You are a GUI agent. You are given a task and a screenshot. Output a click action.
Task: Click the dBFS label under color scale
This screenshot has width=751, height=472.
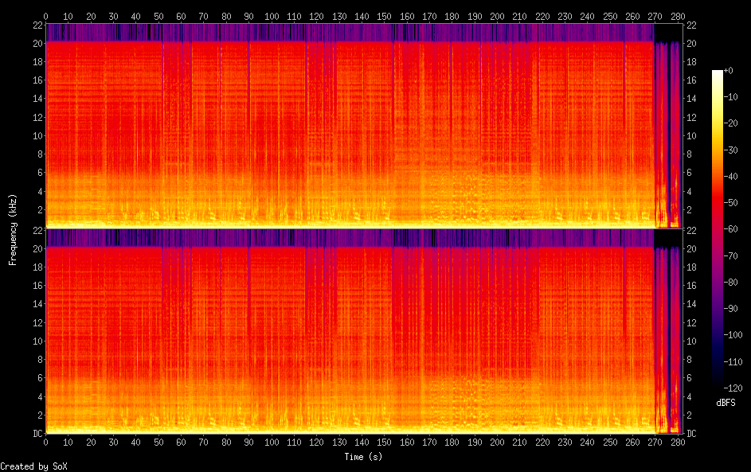[x=726, y=403]
